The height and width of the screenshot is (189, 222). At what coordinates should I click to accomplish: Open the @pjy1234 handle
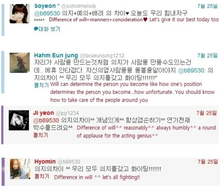(x=67, y=113)
